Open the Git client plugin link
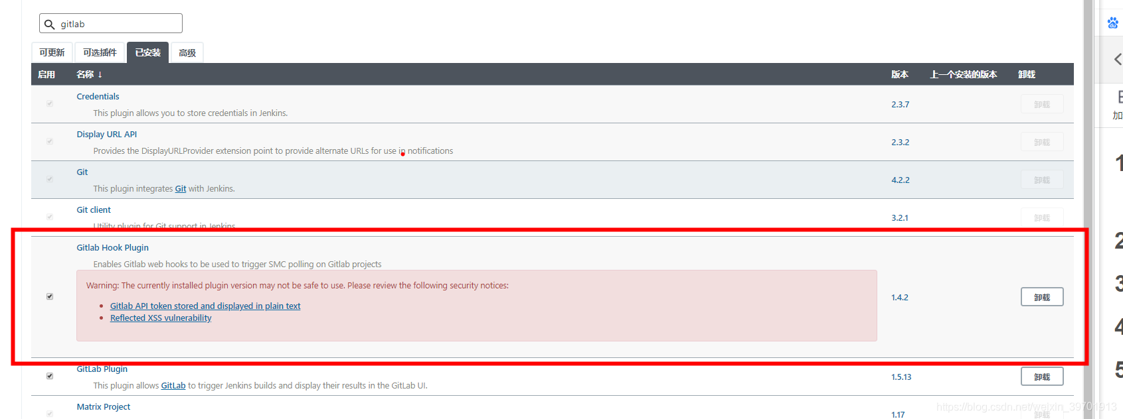 tap(94, 209)
